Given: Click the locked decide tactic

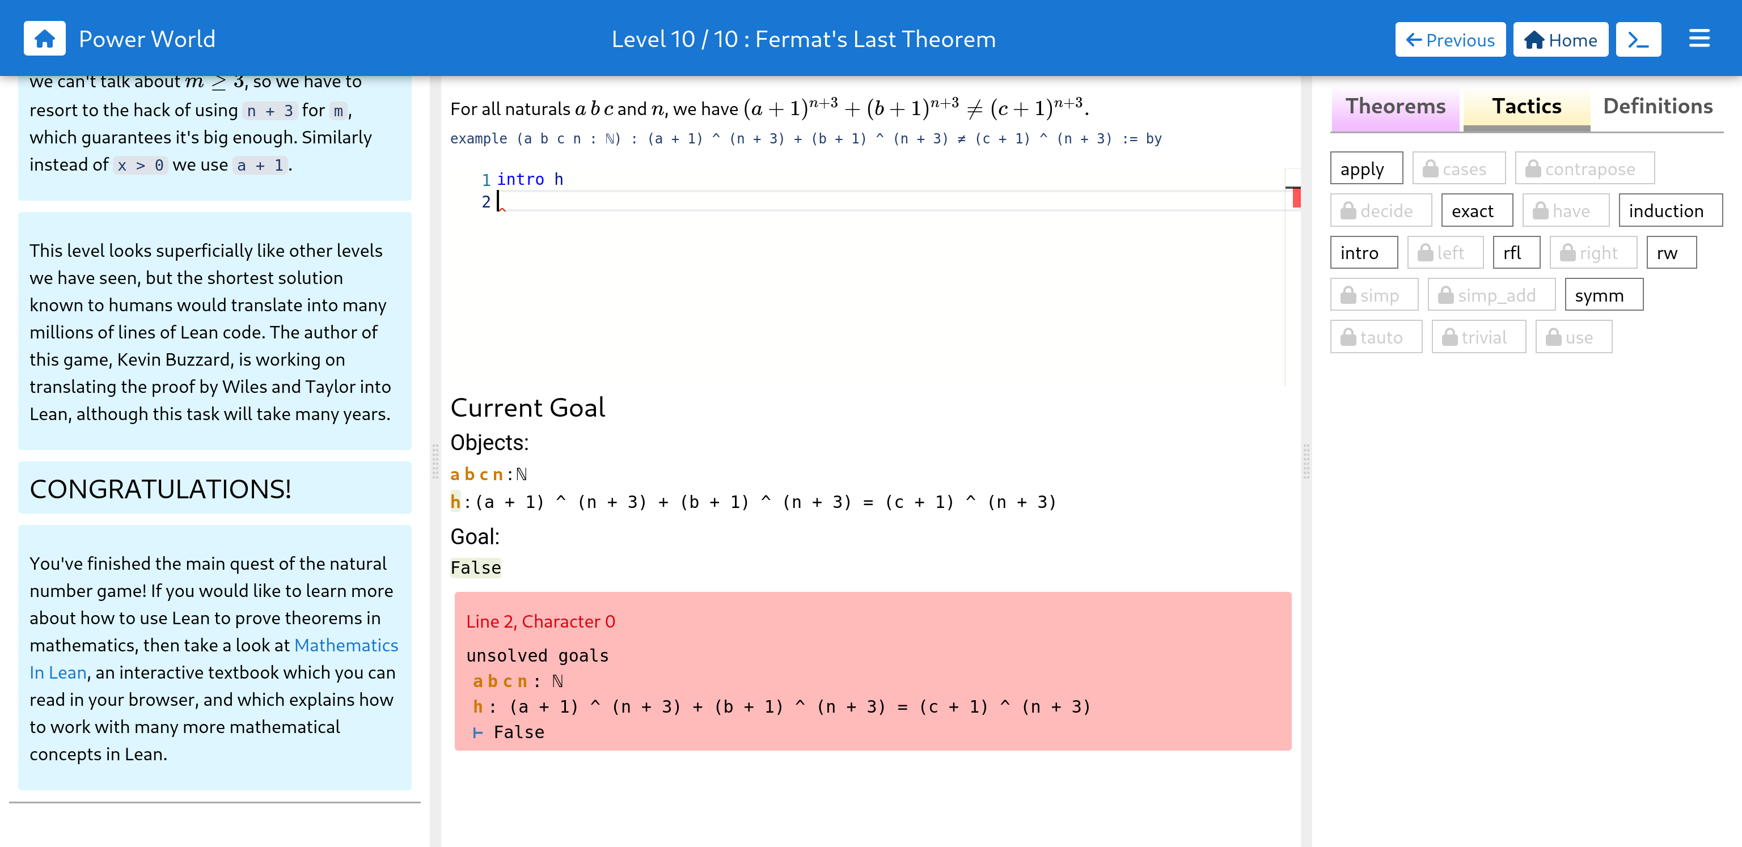Looking at the screenshot, I should pos(1380,211).
